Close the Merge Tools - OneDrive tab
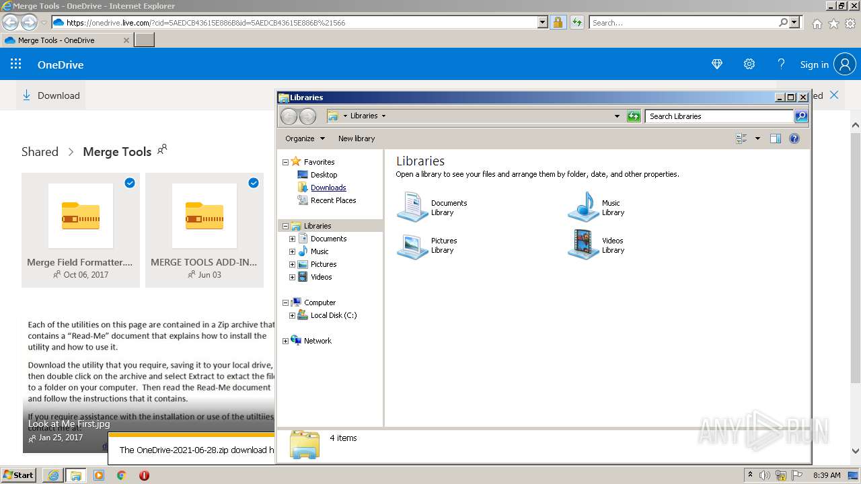861x484 pixels. [126, 40]
